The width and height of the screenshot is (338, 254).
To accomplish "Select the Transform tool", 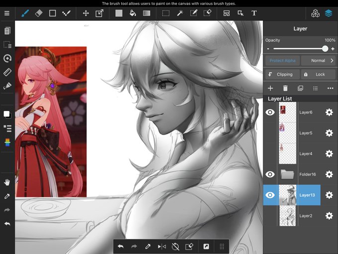I will coord(99,13).
